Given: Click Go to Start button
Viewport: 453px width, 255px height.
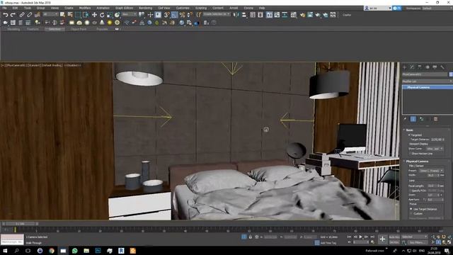Looking at the screenshot, I should click(x=349, y=237).
